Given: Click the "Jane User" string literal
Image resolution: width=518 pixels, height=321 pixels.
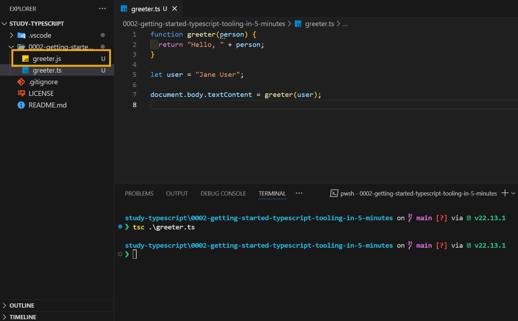Looking at the screenshot, I should coord(218,74).
